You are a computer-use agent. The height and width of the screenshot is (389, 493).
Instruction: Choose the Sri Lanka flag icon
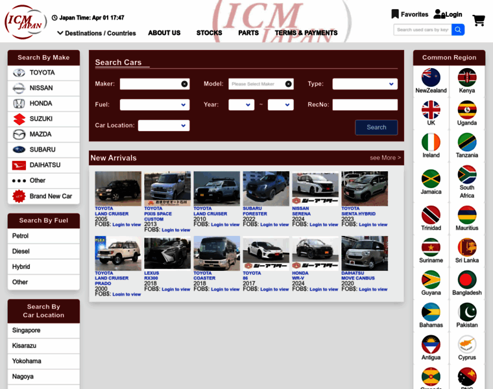pos(467,247)
